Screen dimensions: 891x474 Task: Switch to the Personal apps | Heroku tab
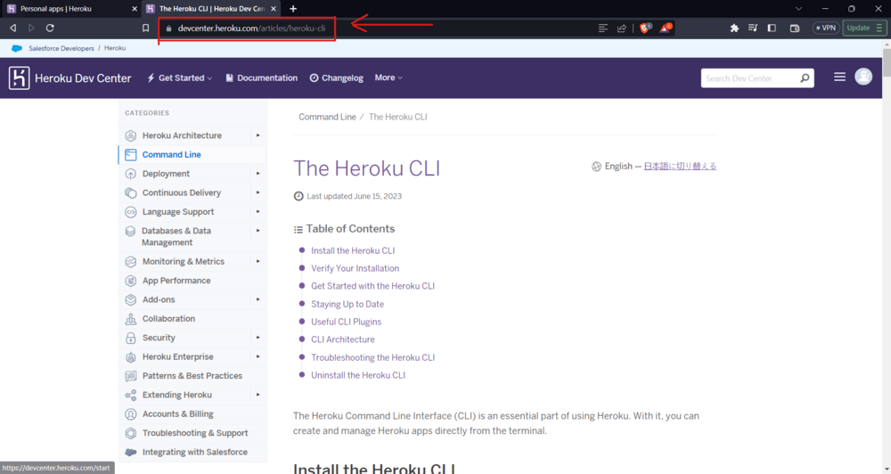(x=71, y=9)
